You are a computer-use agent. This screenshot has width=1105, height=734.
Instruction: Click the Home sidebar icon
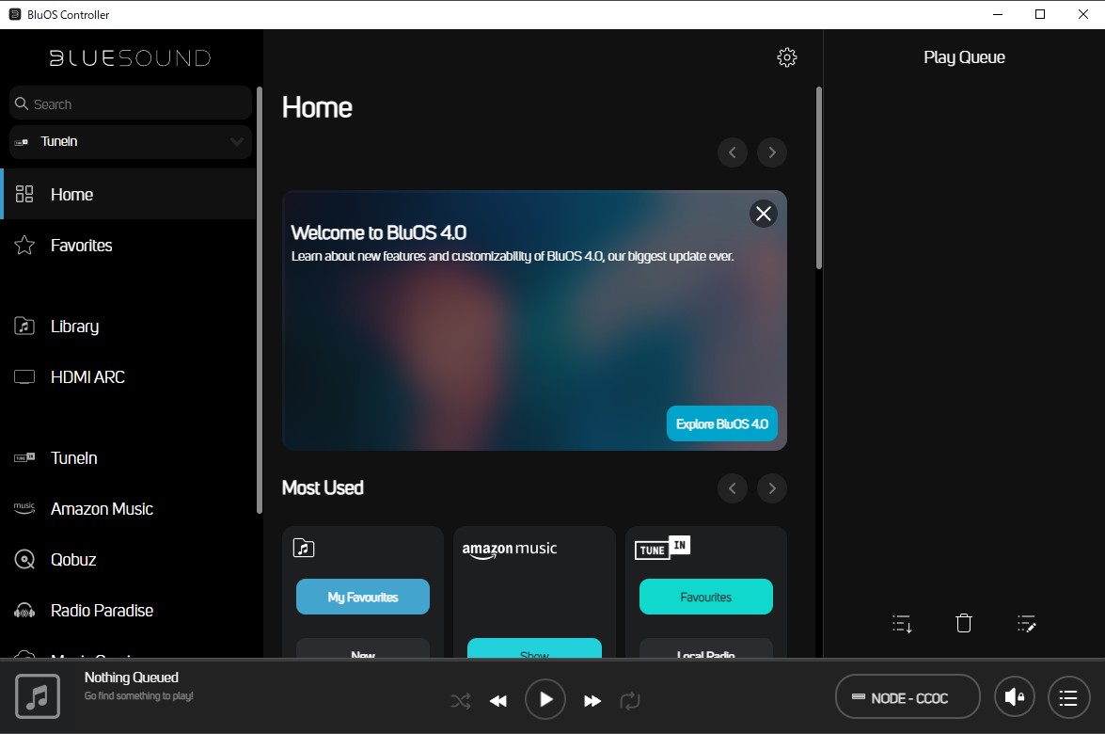(24, 194)
